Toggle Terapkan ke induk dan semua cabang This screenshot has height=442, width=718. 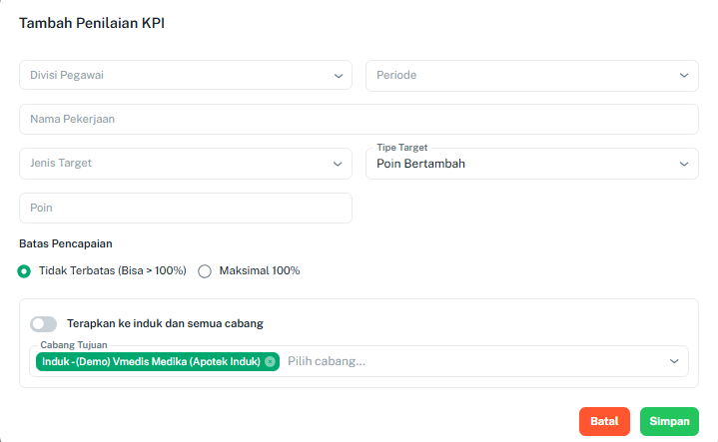click(x=44, y=324)
